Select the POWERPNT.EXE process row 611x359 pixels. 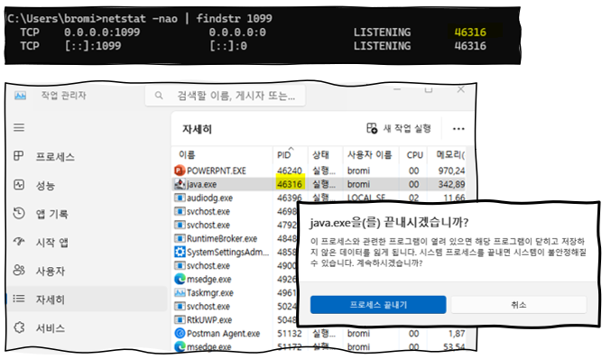tap(319, 170)
